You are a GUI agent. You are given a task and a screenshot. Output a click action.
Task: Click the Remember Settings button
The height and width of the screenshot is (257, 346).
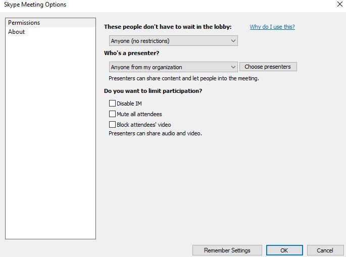(227, 250)
